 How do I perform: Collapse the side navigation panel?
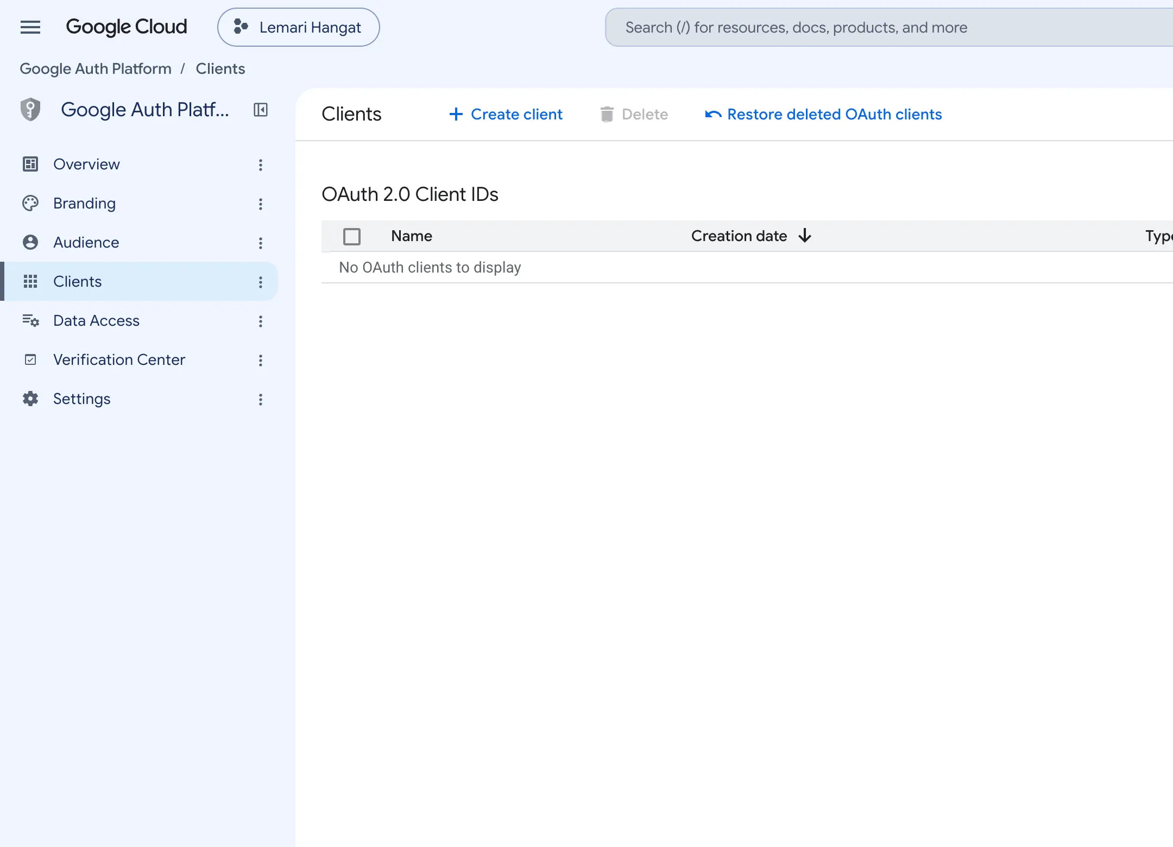coord(261,110)
